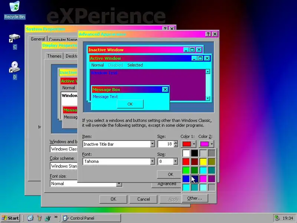Pick olive swatch in color palette
Image resolution: width=297 pixels, height=223 pixels.
point(212,162)
